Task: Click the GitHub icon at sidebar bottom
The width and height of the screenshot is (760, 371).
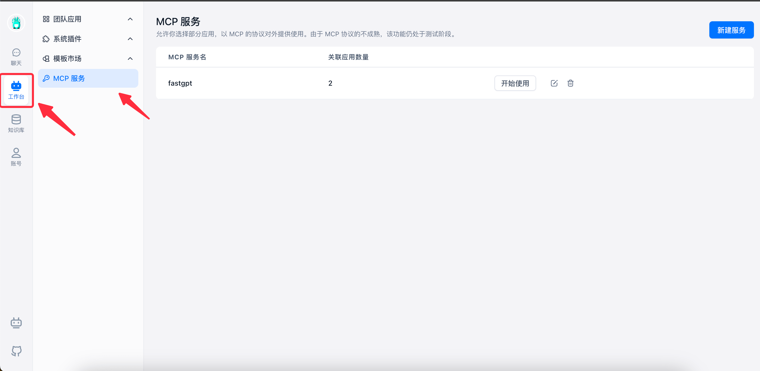Action: 16,351
